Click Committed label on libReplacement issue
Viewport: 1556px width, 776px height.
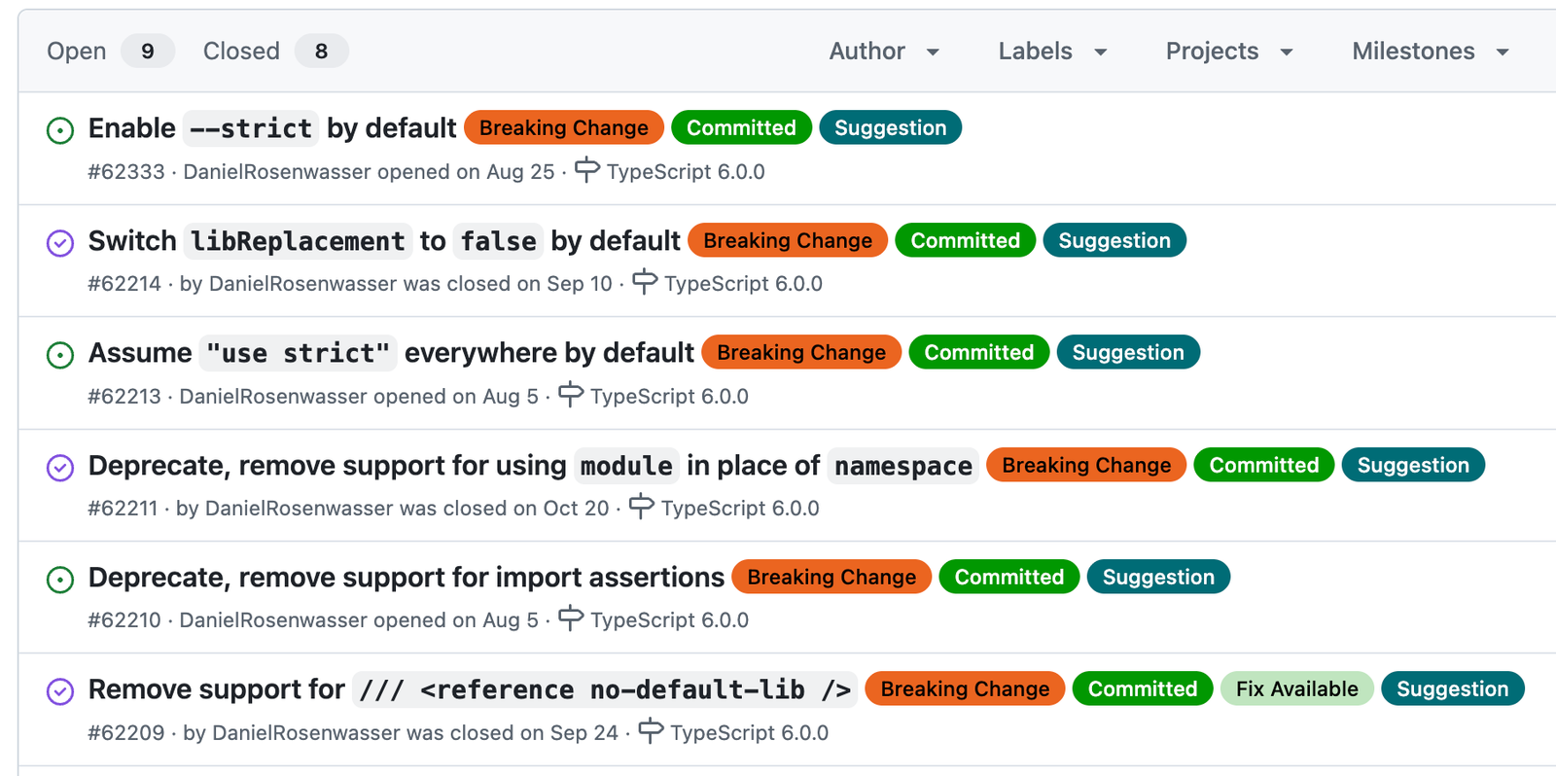[x=966, y=240]
